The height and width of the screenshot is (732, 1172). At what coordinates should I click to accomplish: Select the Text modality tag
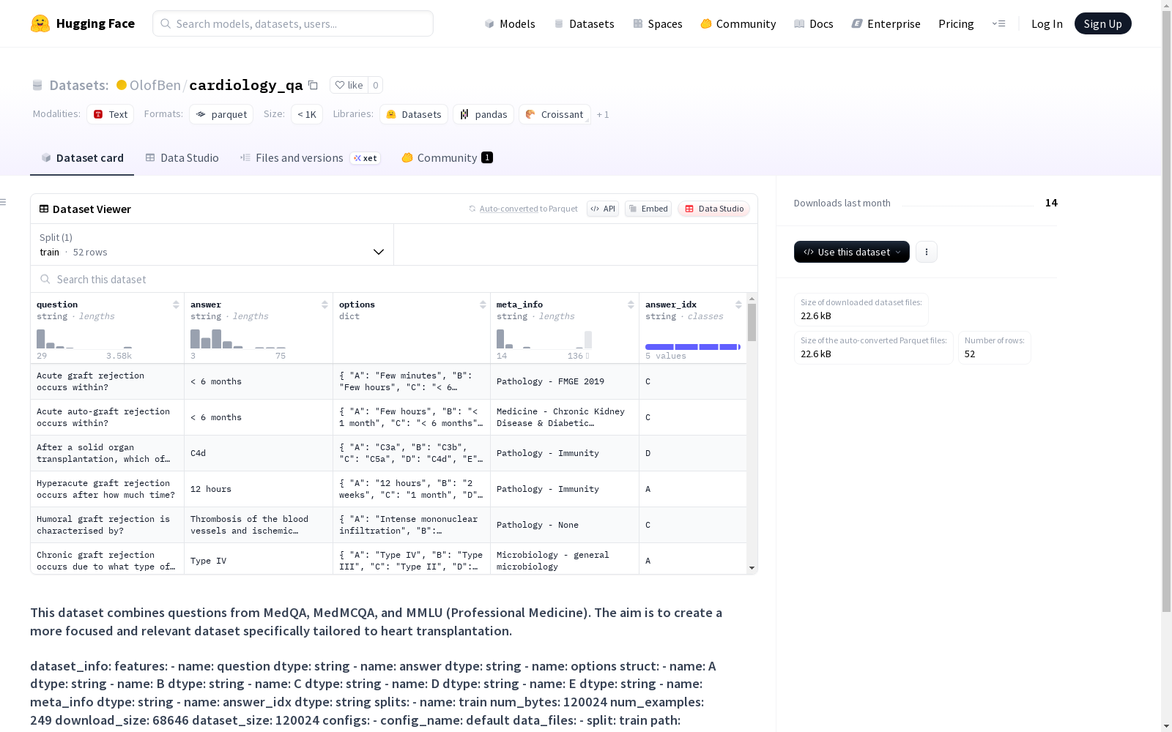pyautogui.click(x=111, y=114)
